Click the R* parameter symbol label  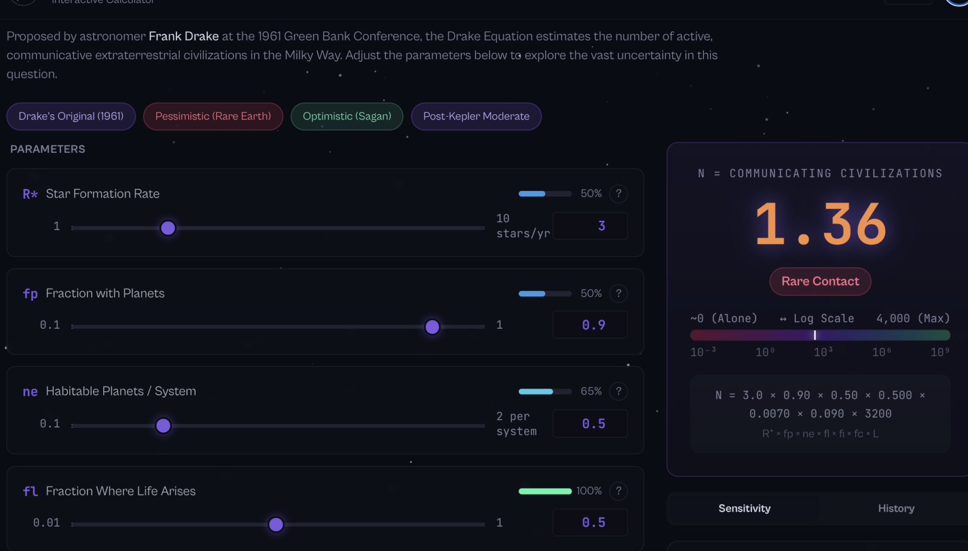(x=29, y=194)
